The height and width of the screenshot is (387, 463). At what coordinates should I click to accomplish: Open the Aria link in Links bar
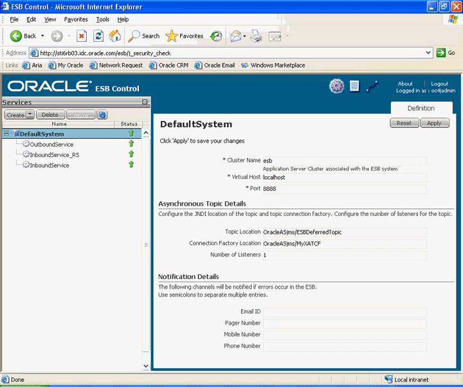point(33,65)
